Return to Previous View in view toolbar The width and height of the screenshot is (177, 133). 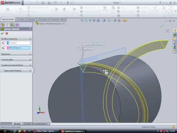(90, 20)
